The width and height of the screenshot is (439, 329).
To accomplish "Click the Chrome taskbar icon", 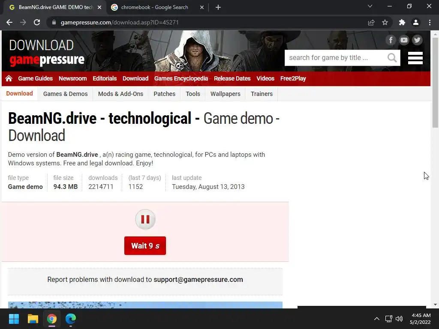I will [52, 319].
